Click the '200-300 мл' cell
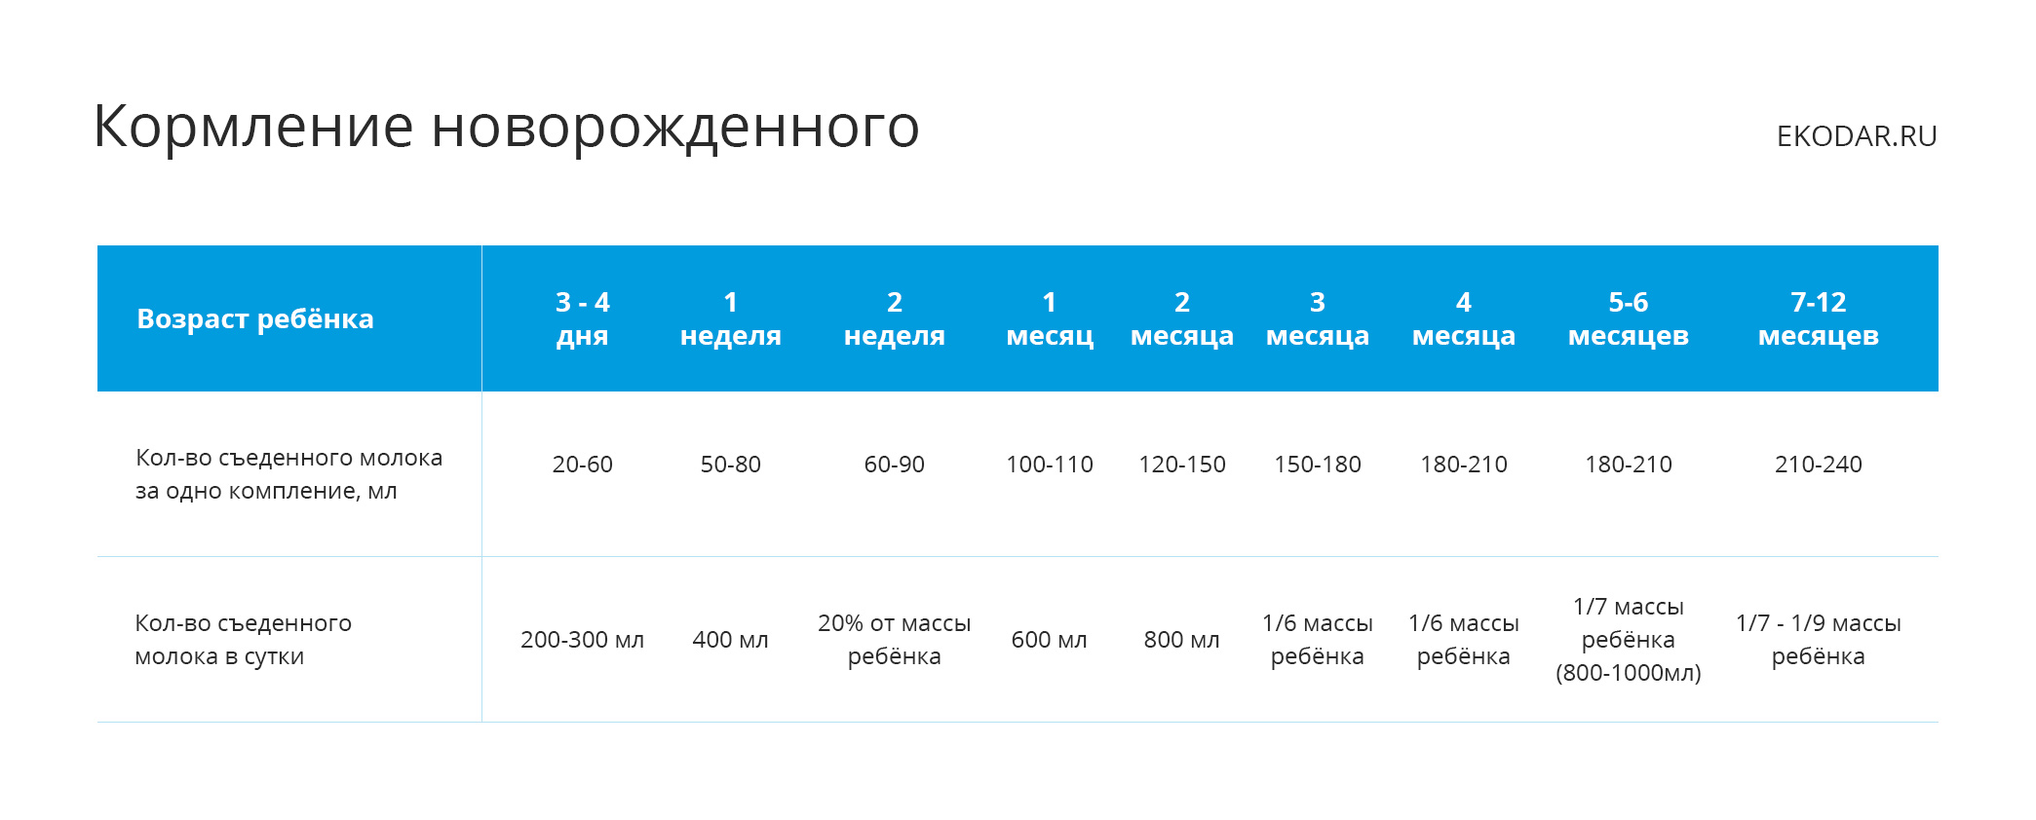Screen dimensions: 2036x820 point(583,640)
